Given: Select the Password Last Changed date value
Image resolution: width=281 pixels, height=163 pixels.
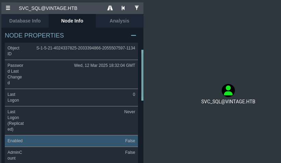Looking at the screenshot, I should [104, 65].
